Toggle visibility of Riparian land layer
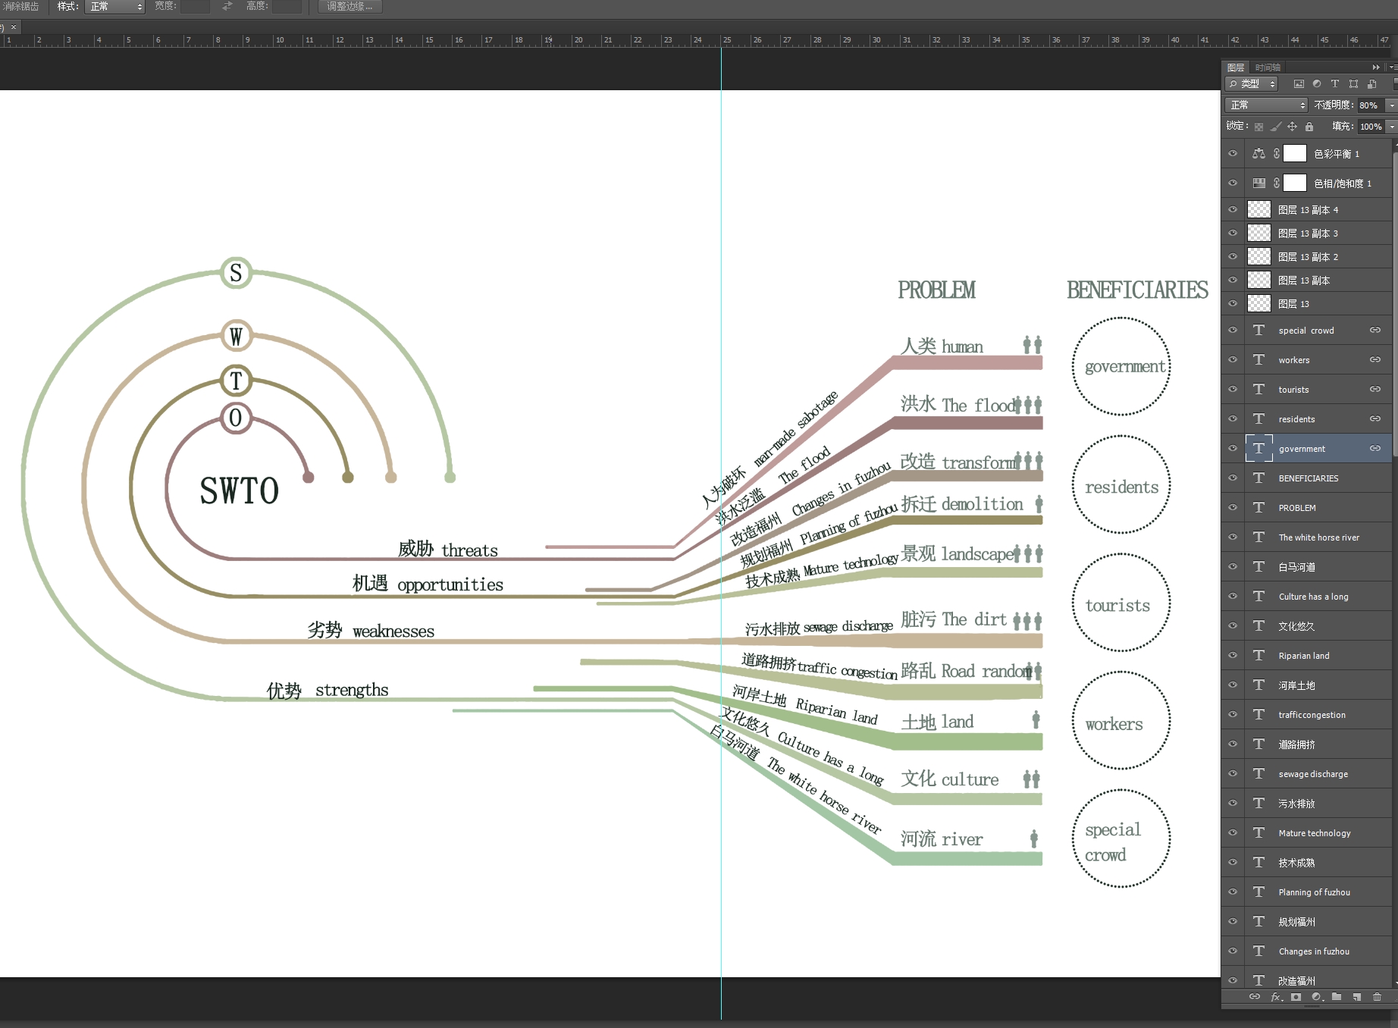Image resolution: width=1398 pixels, height=1028 pixels. pos(1233,655)
